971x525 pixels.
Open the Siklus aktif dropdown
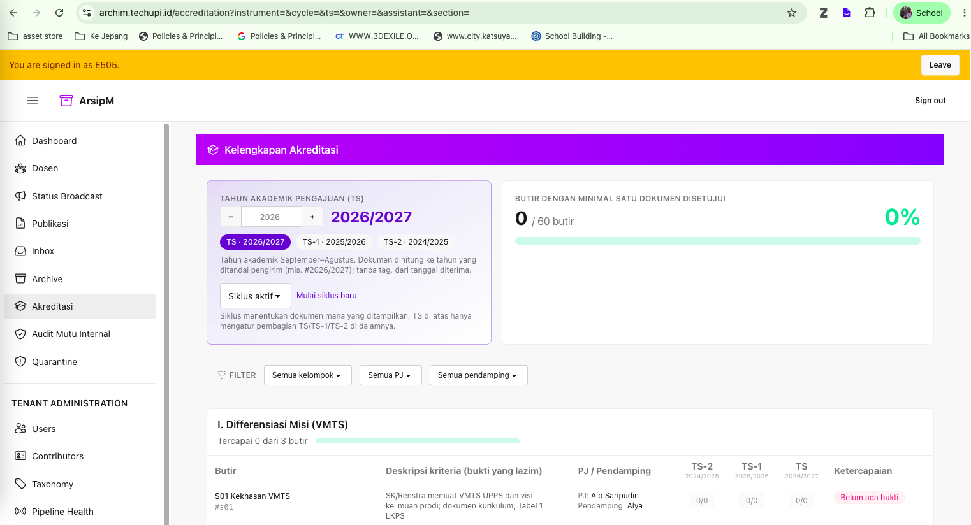[x=255, y=296]
